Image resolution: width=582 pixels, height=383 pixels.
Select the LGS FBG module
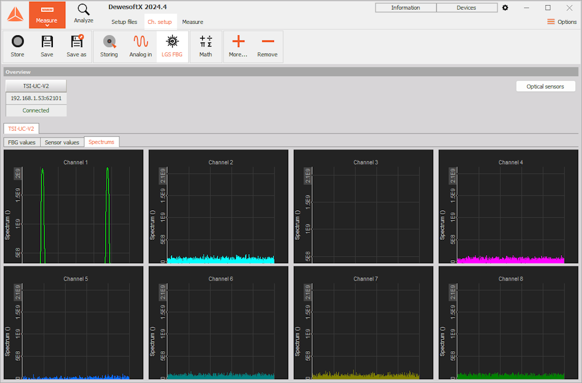(x=172, y=47)
